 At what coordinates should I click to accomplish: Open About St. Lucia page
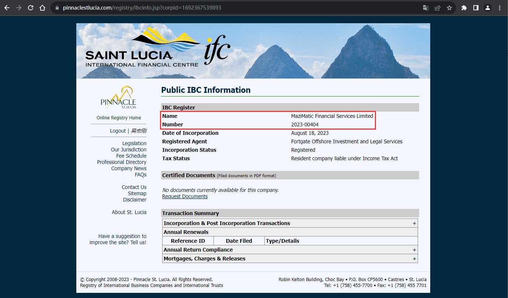(x=129, y=212)
